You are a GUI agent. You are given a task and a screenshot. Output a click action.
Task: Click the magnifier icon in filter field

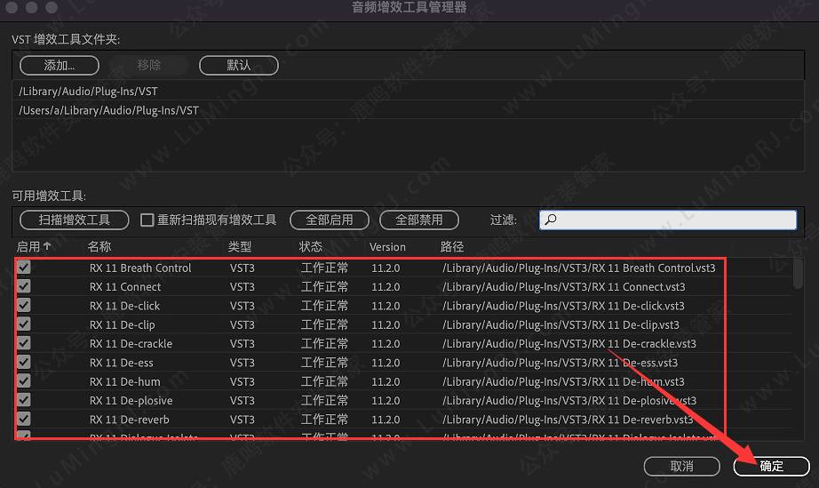pyautogui.click(x=551, y=220)
